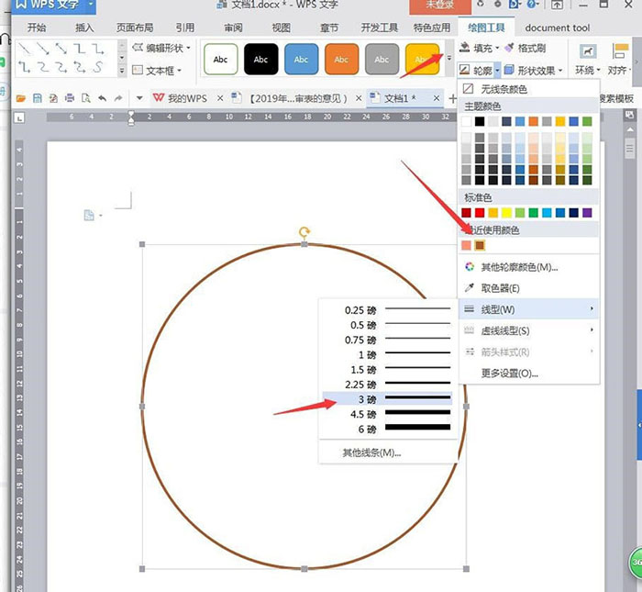The width and height of the screenshot is (642, 592).
Task: Click the open folder icon
Action: pos(20,98)
